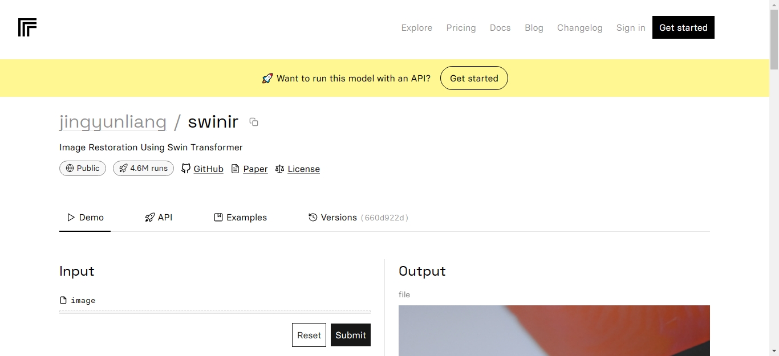Click Sign in
The image size is (779, 356).
coord(631,27)
